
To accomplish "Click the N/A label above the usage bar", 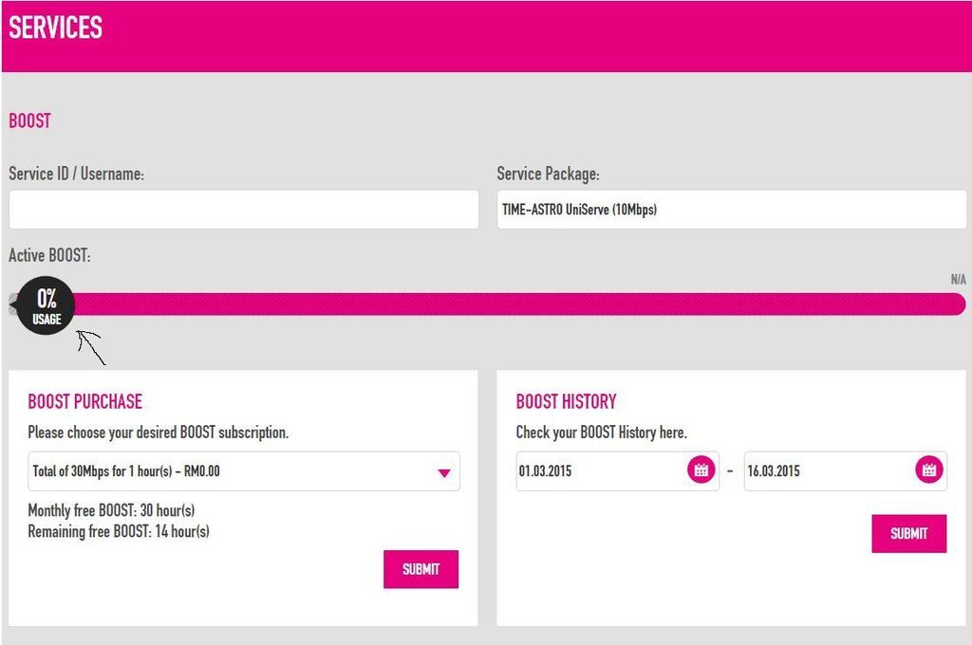I will 958,280.
